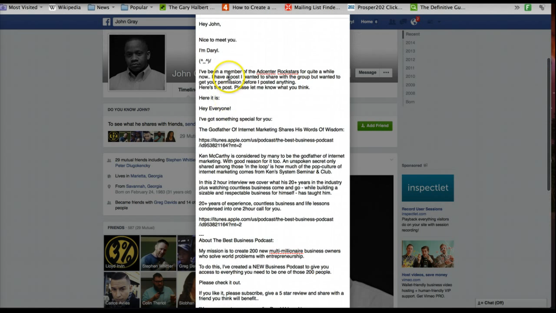Click the Vimeo ad thumbnail

(428, 254)
